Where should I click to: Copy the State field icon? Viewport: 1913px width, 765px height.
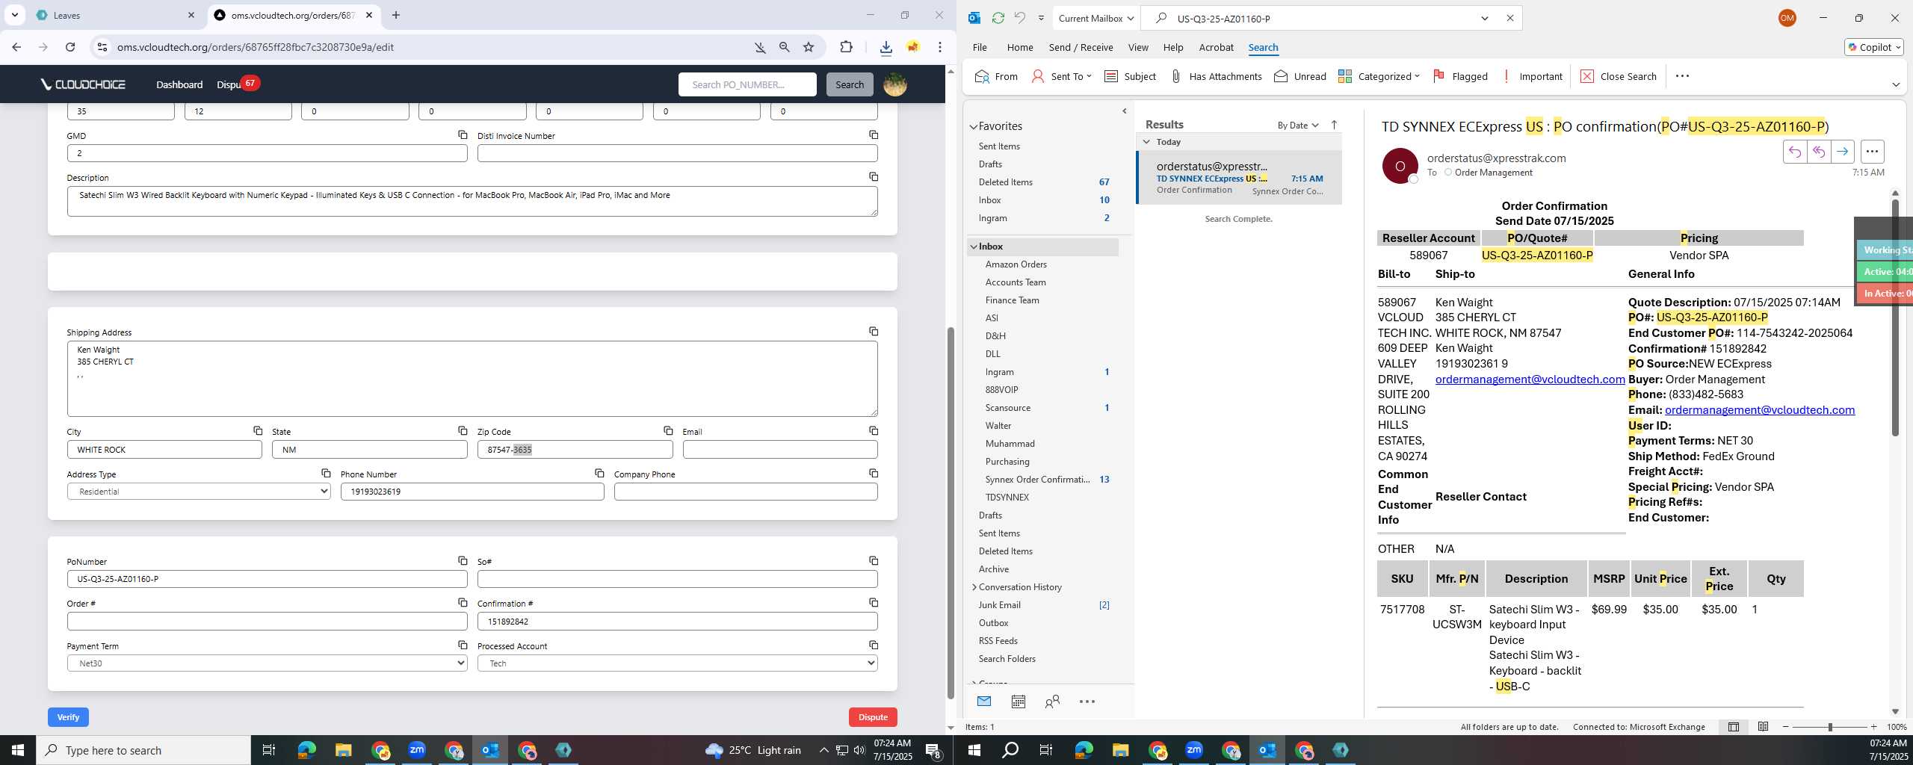pos(463,430)
